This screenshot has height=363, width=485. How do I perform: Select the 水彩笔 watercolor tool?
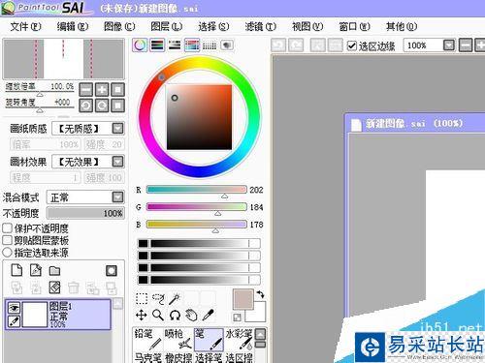pyautogui.click(x=239, y=340)
